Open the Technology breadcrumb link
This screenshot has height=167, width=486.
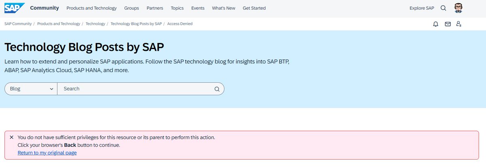[95, 24]
